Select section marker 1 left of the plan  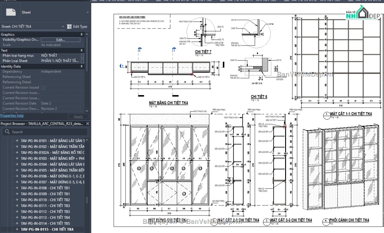point(122,66)
